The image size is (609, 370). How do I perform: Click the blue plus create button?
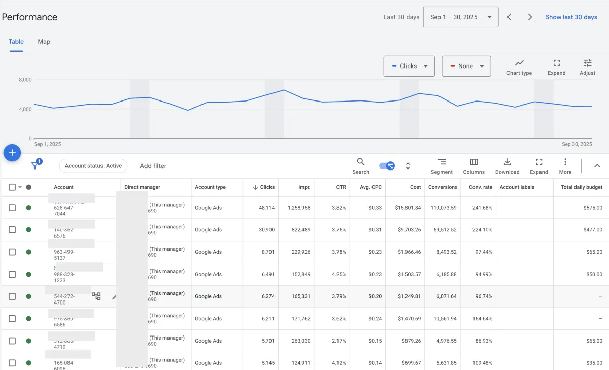point(12,153)
